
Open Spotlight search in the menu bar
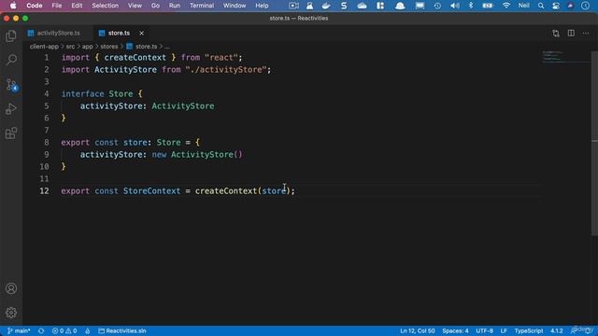tap(541, 6)
